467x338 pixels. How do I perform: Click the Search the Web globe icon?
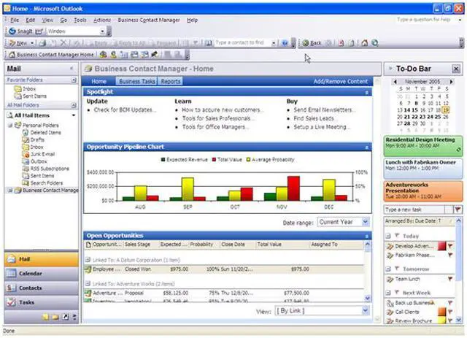click(375, 43)
